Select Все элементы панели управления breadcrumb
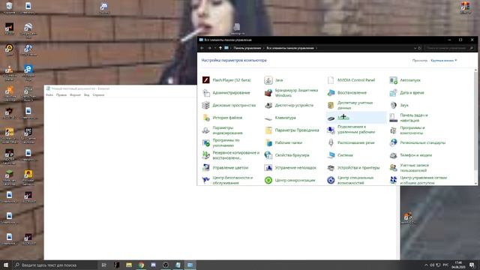The image size is (480, 270). tap(290, 48)
